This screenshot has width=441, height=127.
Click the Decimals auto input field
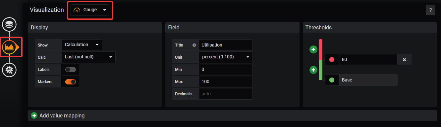tap(225, 94)
